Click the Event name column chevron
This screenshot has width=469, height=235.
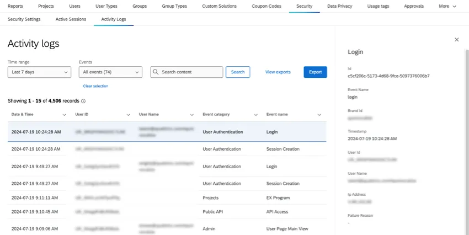coord(319,115)
